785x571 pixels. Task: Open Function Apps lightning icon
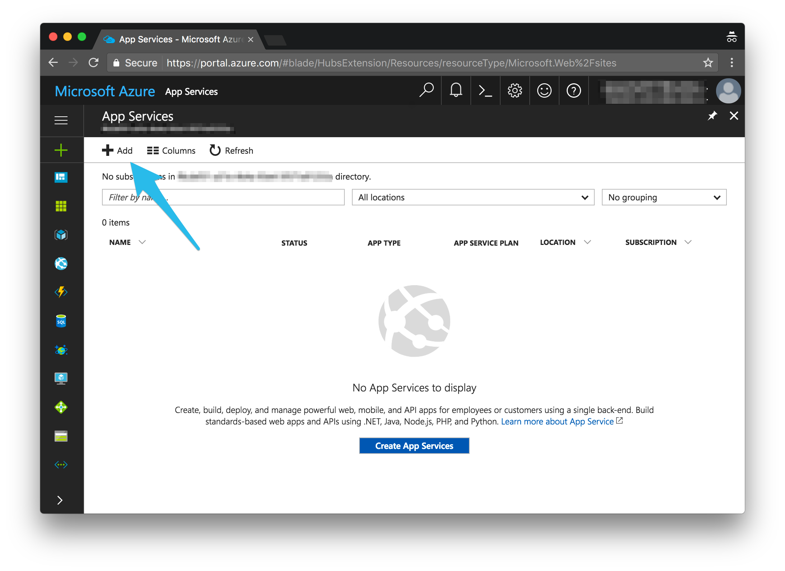61,292
